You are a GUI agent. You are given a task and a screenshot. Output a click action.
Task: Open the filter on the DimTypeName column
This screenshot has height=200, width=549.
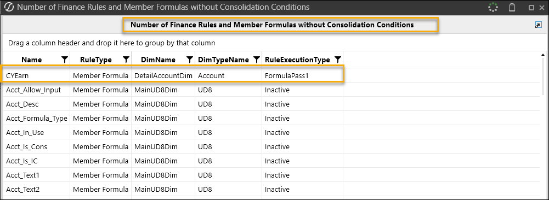(257, 60)
